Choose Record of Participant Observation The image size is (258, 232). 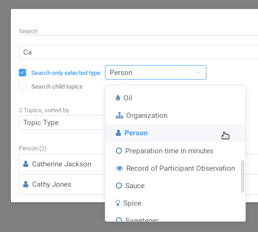175,168
